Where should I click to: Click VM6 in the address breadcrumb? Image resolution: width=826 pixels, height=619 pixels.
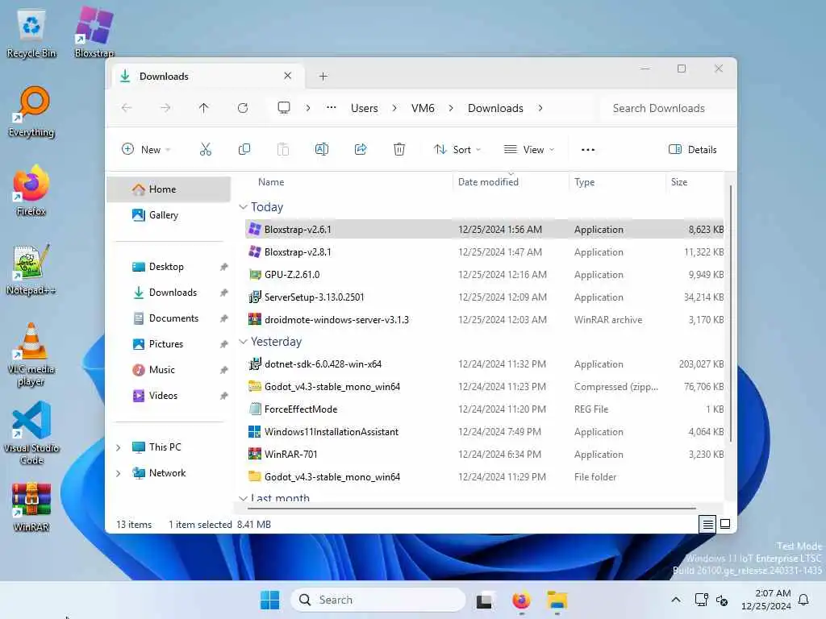click(x=423, y=108)
